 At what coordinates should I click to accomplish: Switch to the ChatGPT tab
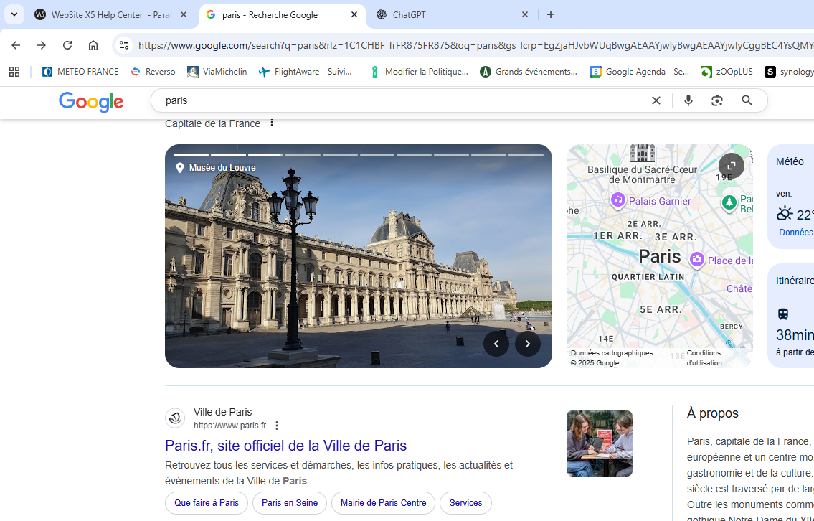(450, 14)
